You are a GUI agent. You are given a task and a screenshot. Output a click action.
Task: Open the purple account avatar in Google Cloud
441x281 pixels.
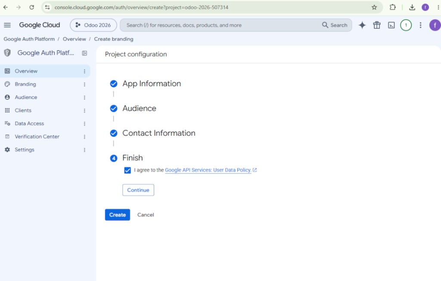[x=435, y=25]
